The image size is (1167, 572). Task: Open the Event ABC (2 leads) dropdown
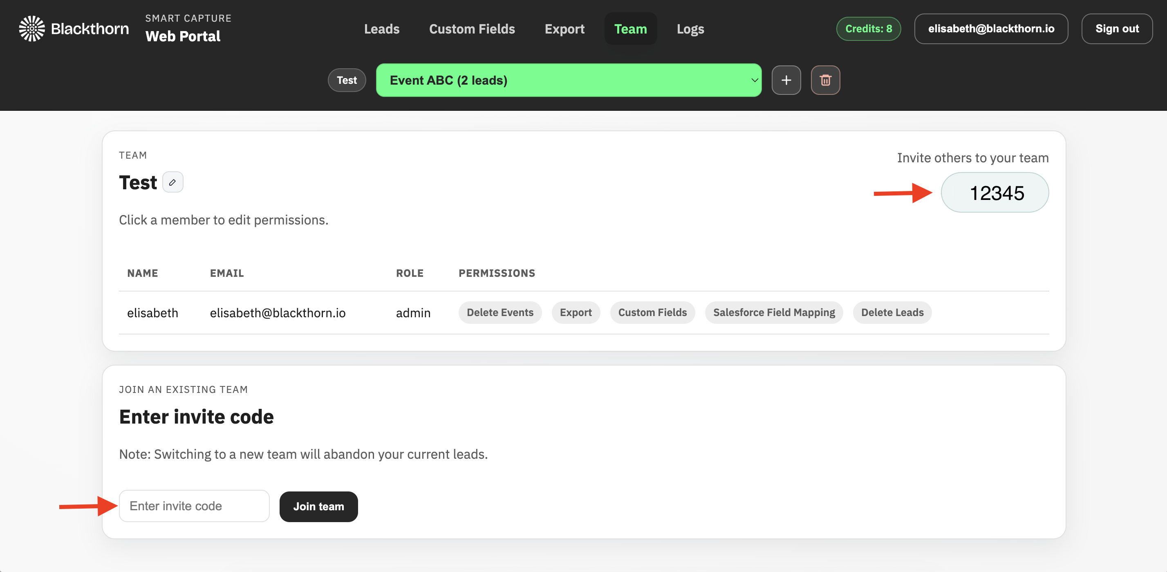pyautogui.click(x=569, y=80)
